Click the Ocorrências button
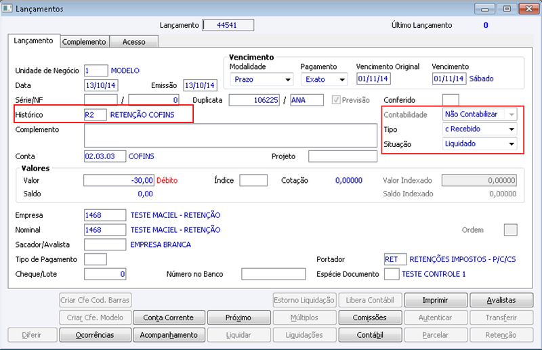 [x=95, y=335]
